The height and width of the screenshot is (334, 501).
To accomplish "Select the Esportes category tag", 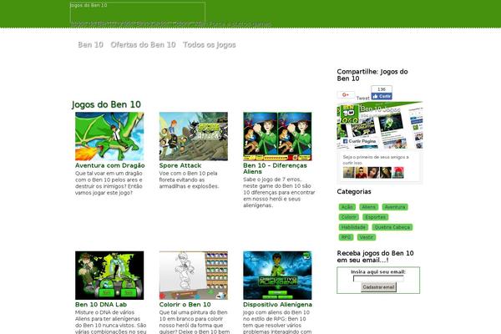I will (376, 217).
